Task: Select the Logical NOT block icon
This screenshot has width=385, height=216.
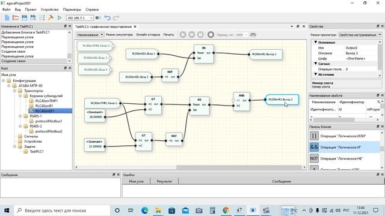Action: point(314,158)
